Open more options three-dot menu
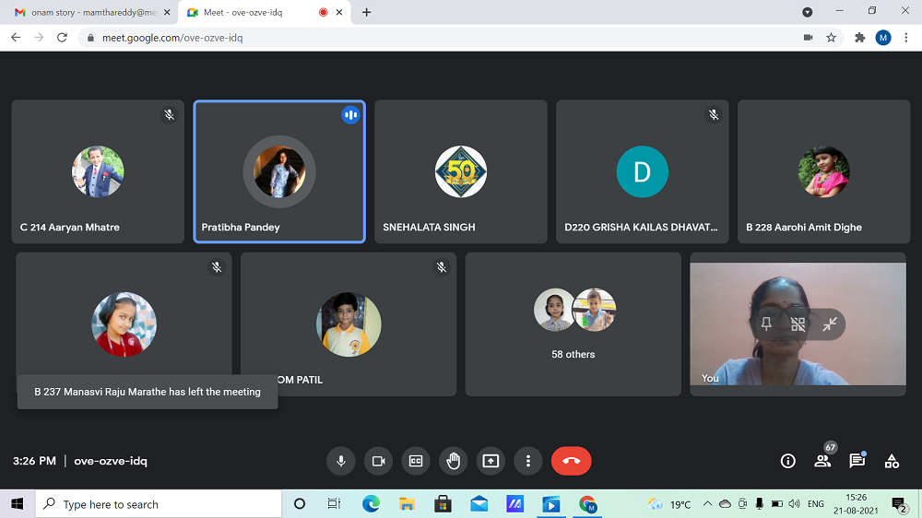The image size is (922, 518). (527, 461)
